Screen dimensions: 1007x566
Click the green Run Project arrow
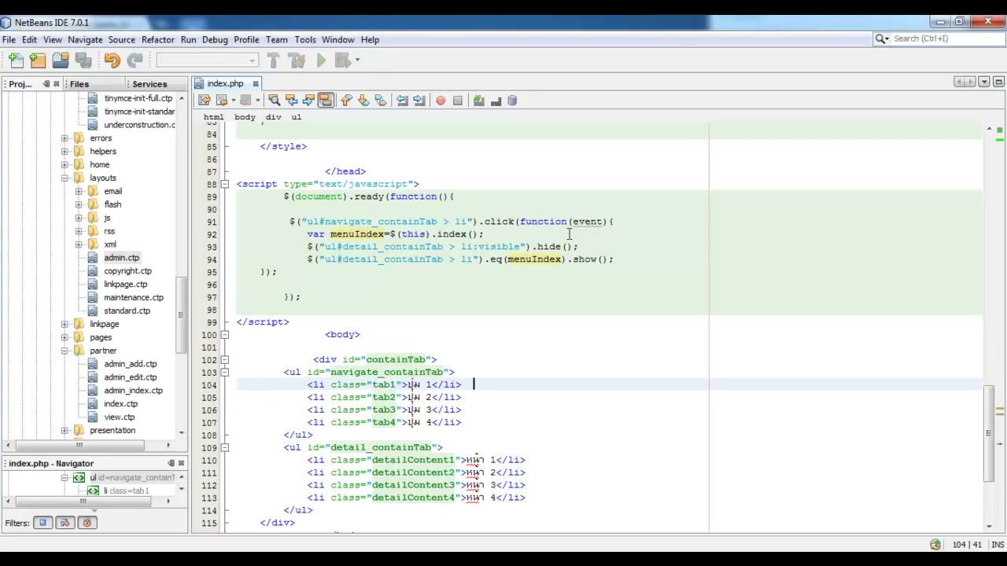point(321,61)
